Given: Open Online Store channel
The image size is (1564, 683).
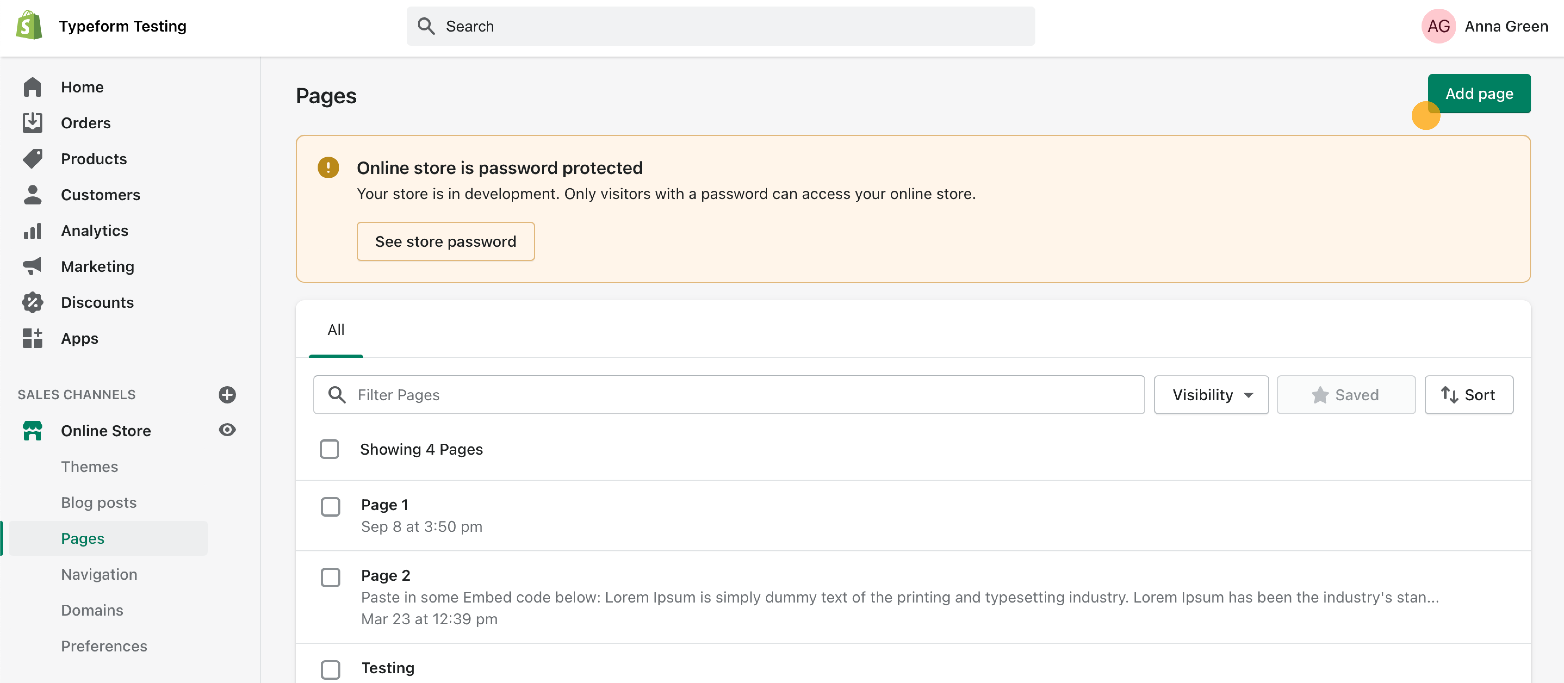Looking at the screenshot, I should click(x=106, y=430).
